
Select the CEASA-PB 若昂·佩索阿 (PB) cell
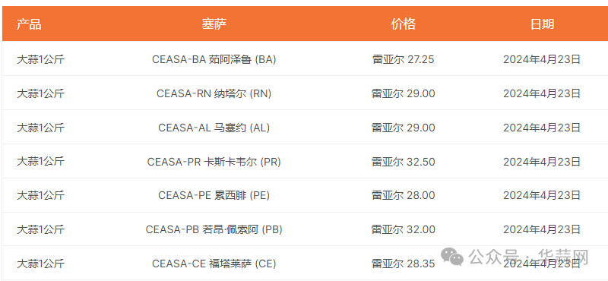coord(214,229)
